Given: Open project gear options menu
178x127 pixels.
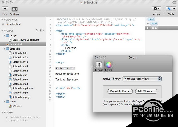Looking at the screenshot, I should pos(42,30).
